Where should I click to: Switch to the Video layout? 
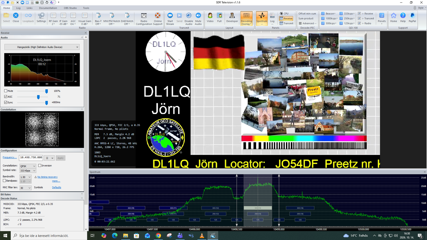(x=210, y=17)
